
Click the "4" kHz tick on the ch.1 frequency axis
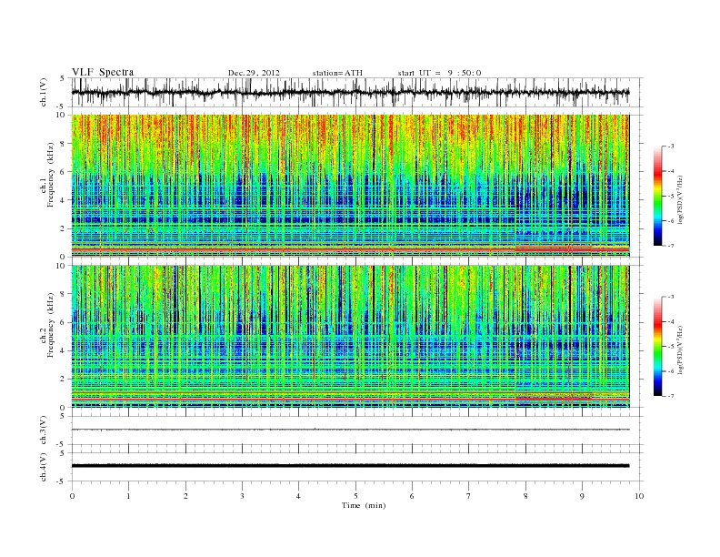pos(64,200)
